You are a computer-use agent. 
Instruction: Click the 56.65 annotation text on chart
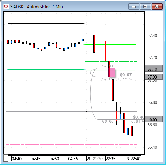[x=108, y=121]
